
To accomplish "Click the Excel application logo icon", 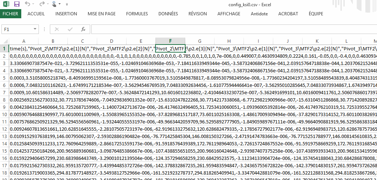I will pos(6,4).
